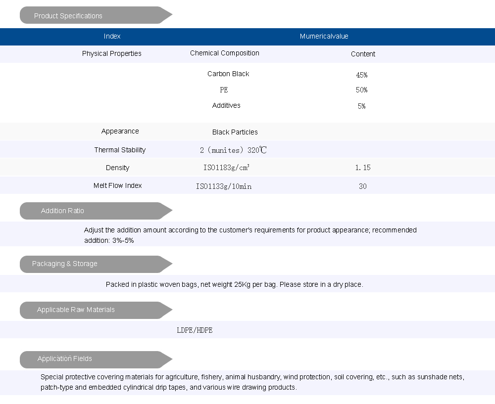The width and height of the screenshot is (495, 404).
Task: Click the Black Particles appearance value
Action: coord(235,132)
